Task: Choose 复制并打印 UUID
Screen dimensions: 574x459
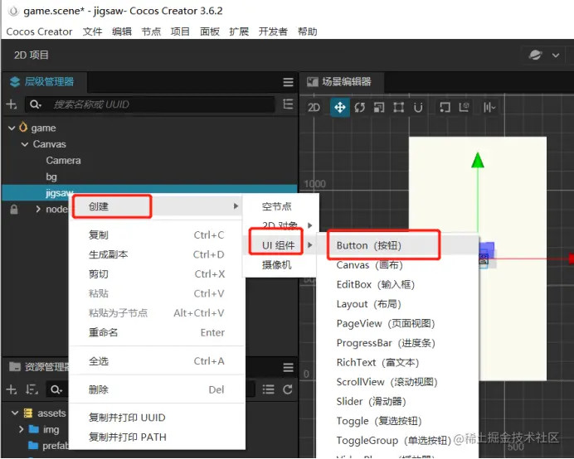Action: 156,418
